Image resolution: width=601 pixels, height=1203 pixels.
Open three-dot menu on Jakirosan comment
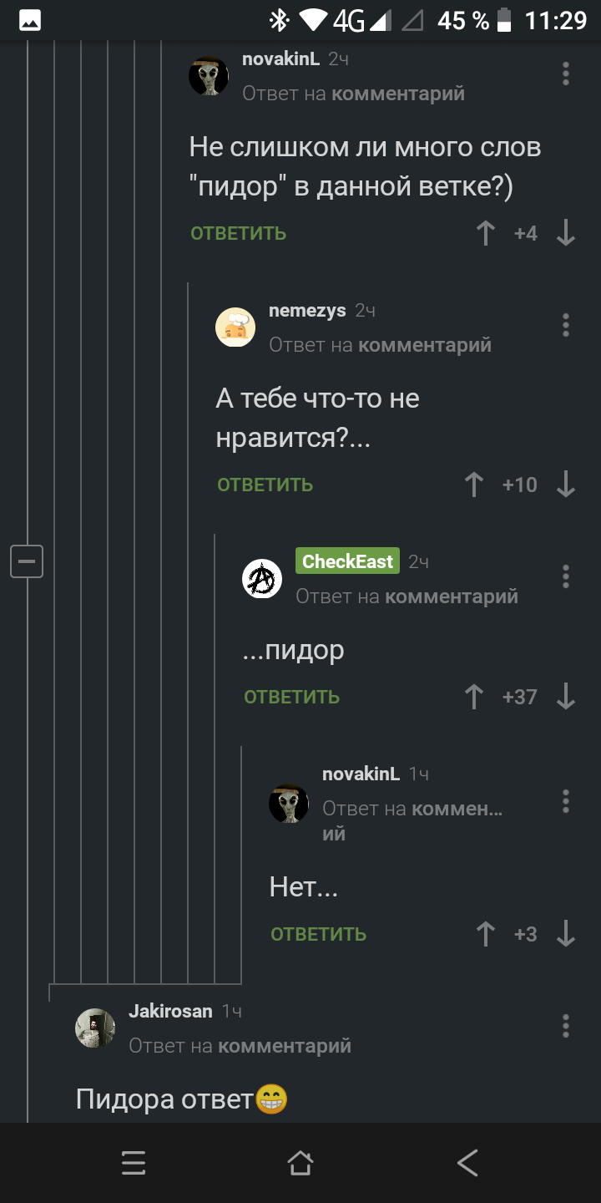(x=566, y=1025)
